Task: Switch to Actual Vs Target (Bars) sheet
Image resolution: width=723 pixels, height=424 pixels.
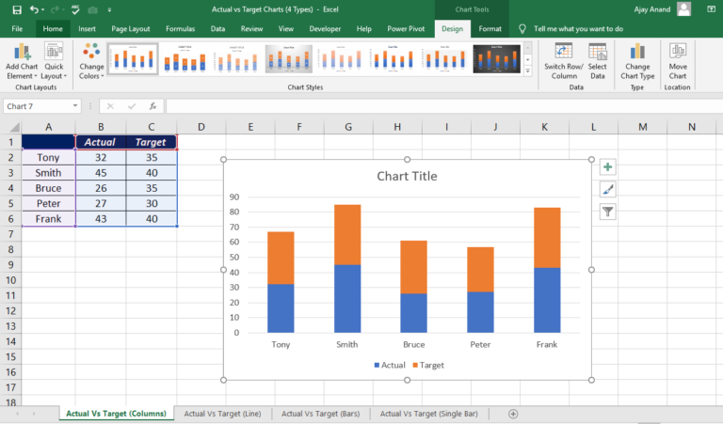Action: pos(320,414)
